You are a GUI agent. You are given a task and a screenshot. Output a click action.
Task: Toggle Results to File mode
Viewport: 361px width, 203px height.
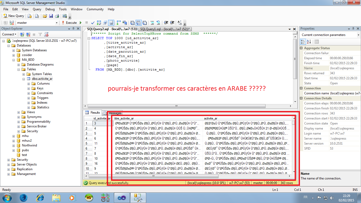click(x=145, y=23)
